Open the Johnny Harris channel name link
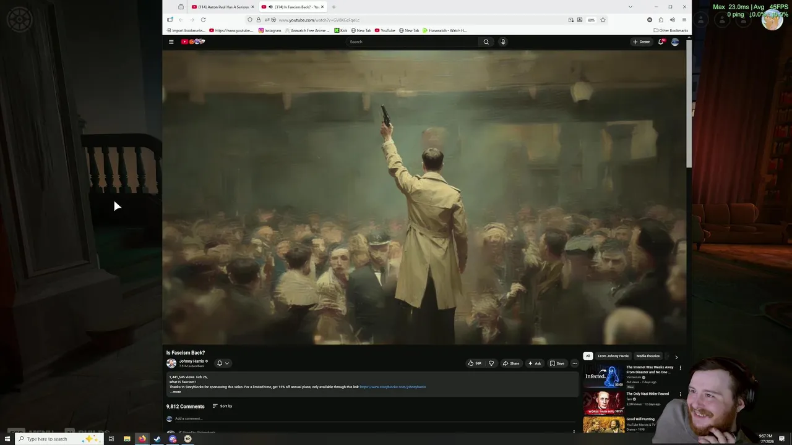The width and height of the screenshot is (792, 445). tap(191, 361)
